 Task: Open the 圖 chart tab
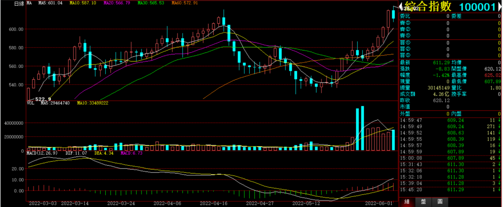tap(440, 201)
